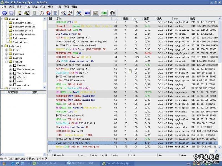Click the stopwatch ping icon
Image resolution: width=222 pixels, height=166 pixels.
click(41, 13)
